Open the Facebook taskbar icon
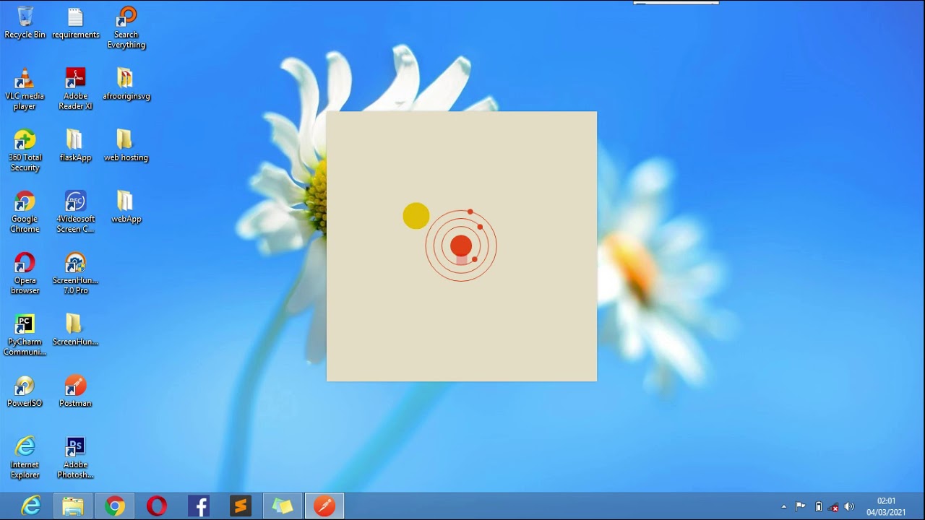Screen dimensions: 925x520 tap(199, 506)
